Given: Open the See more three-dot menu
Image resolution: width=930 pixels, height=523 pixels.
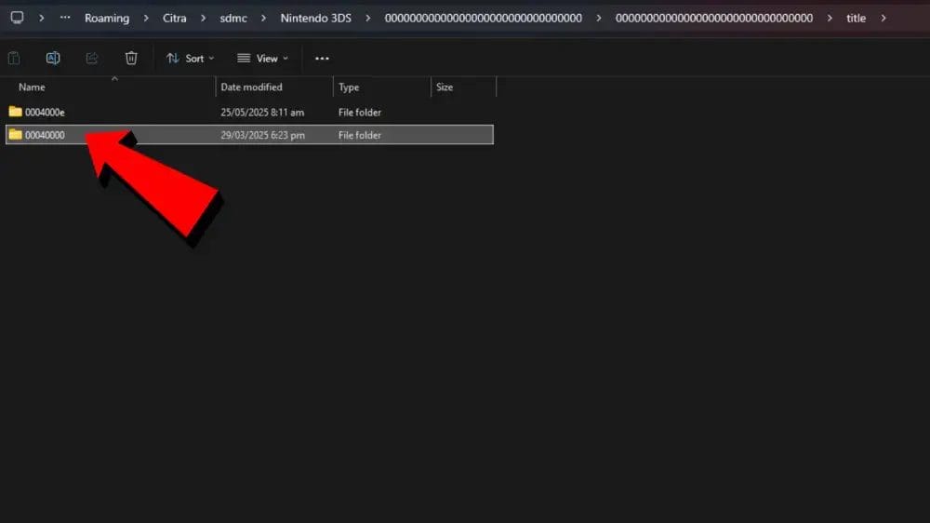Looking at the screenshot, I should [322, 58].
